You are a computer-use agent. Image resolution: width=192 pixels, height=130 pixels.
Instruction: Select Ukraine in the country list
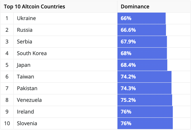26,18
